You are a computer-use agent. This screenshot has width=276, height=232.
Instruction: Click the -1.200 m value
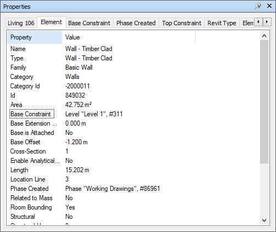[76, 142]
